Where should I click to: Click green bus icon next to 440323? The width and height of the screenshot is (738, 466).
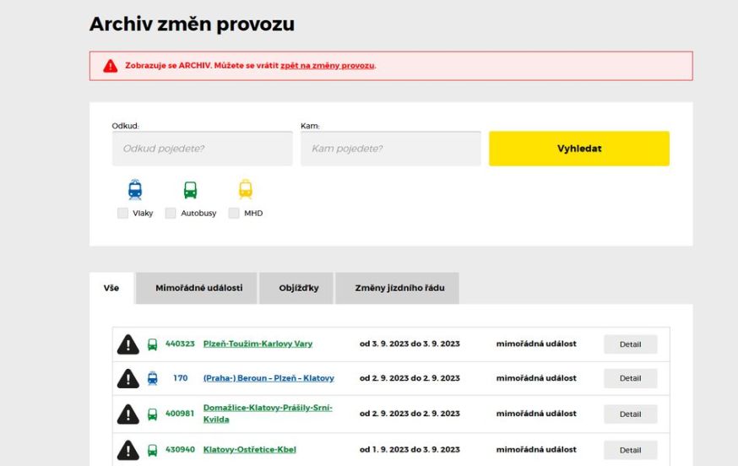153,344
